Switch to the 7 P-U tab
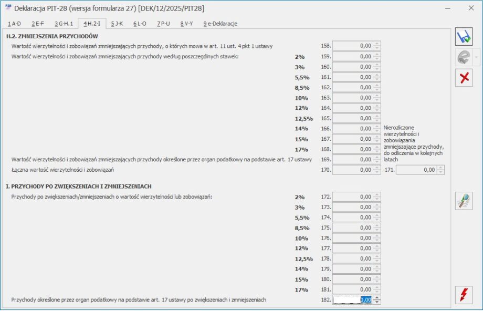 [163, 24]
